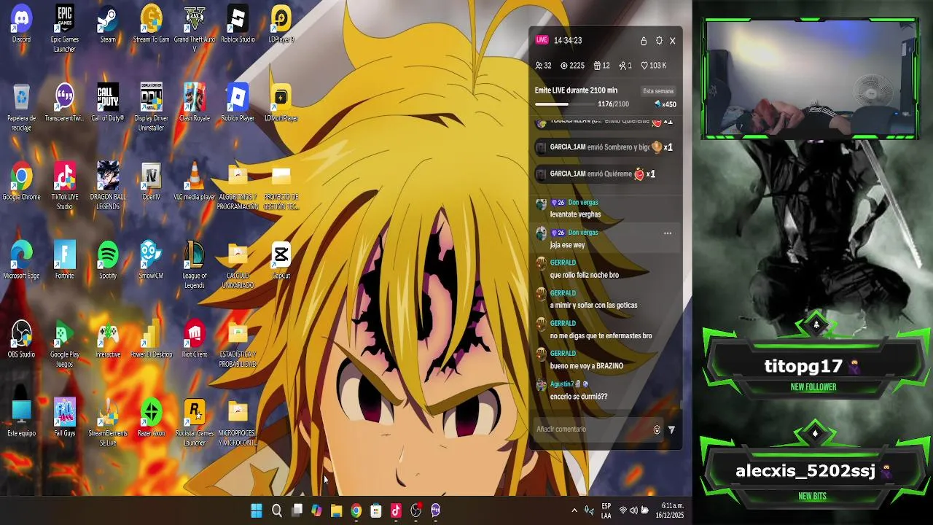The width and height of the screenshot is (933, 525).
Task: Select the Fortnite desktop shortcut
Action: [x=64, y=260]
